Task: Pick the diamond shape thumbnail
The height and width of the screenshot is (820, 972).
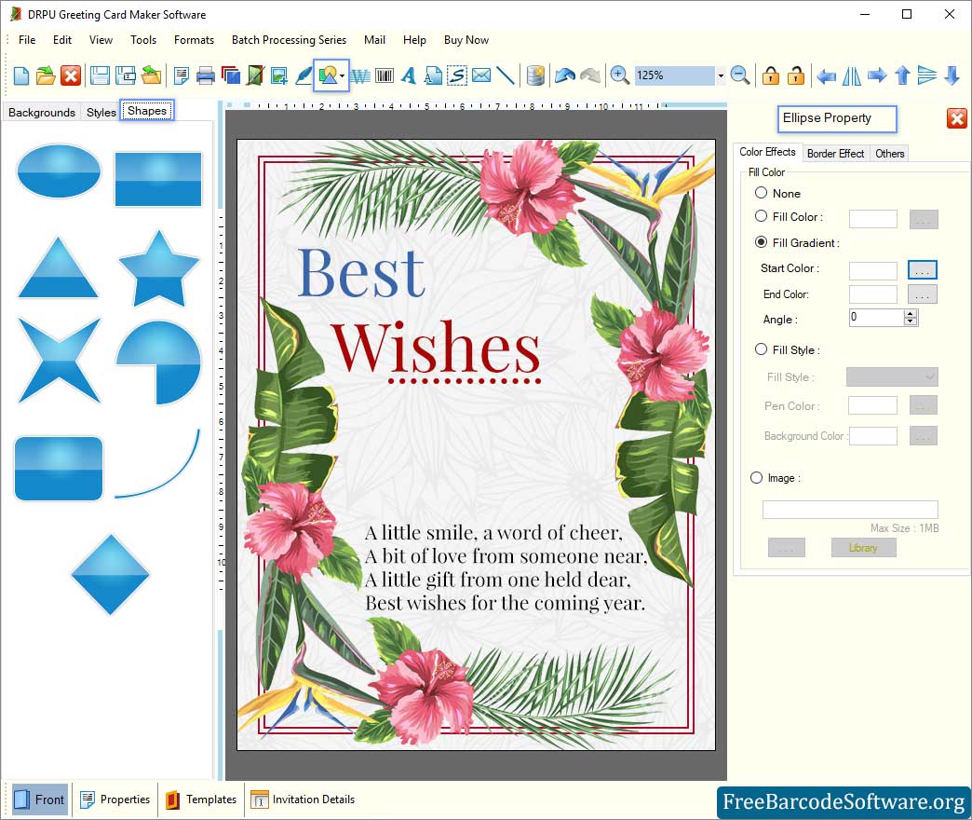Action: coord(111,574)
